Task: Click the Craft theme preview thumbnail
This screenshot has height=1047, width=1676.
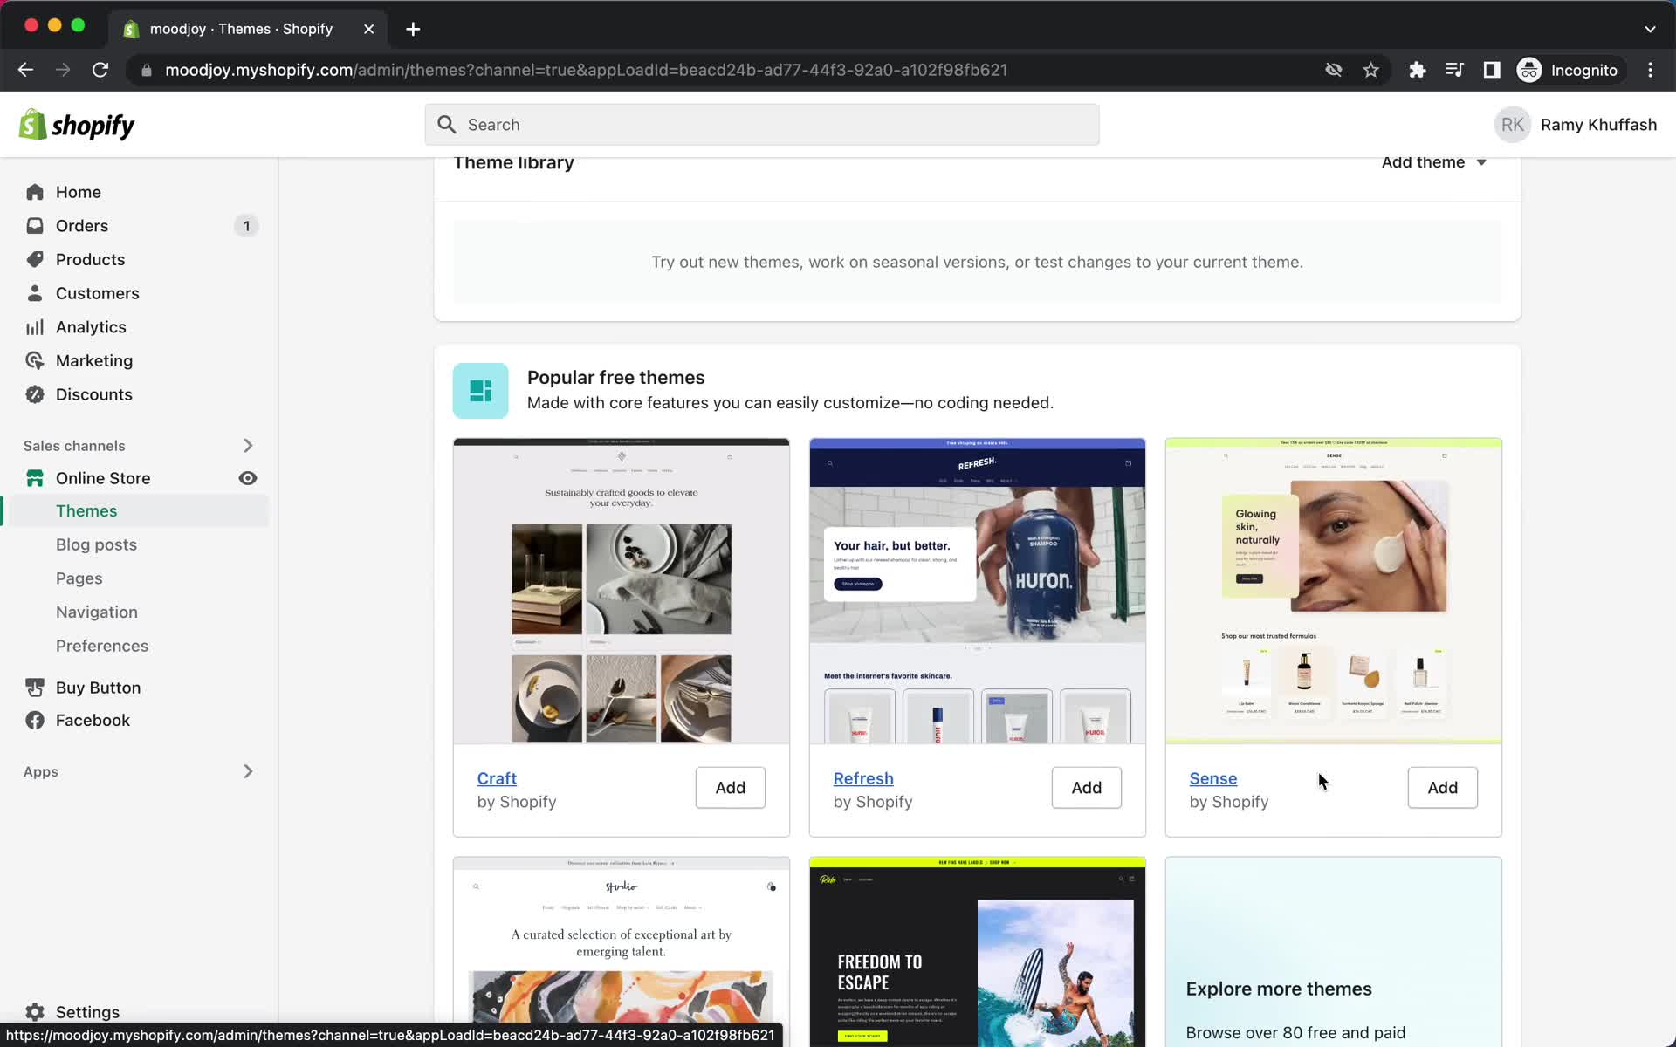Action: [x=621, y=592]
